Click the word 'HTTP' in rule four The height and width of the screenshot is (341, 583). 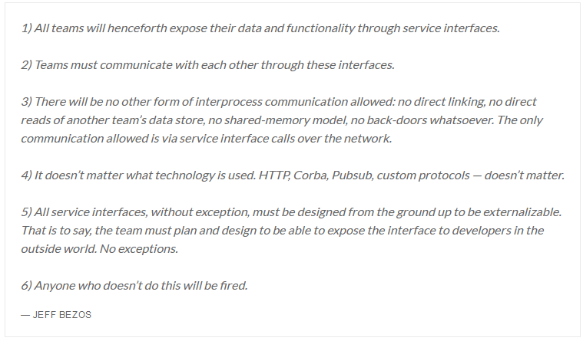274,175
